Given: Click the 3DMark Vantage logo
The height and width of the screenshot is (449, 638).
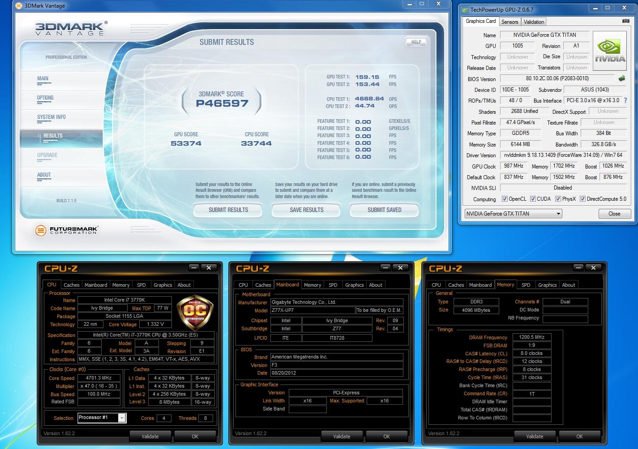Looking at the screenshot, I should [71, 28].
